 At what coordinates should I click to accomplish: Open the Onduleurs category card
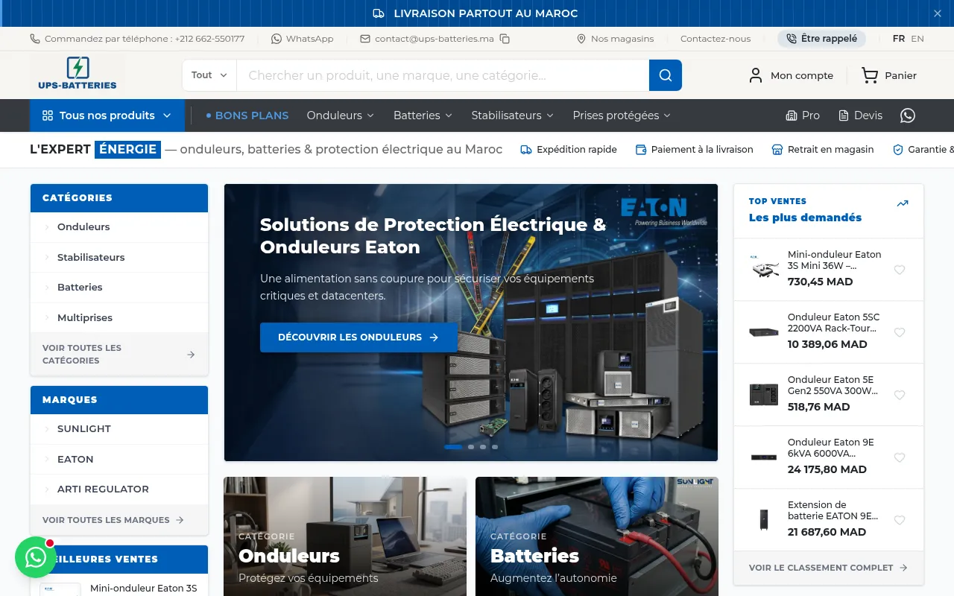click(345, 536)
